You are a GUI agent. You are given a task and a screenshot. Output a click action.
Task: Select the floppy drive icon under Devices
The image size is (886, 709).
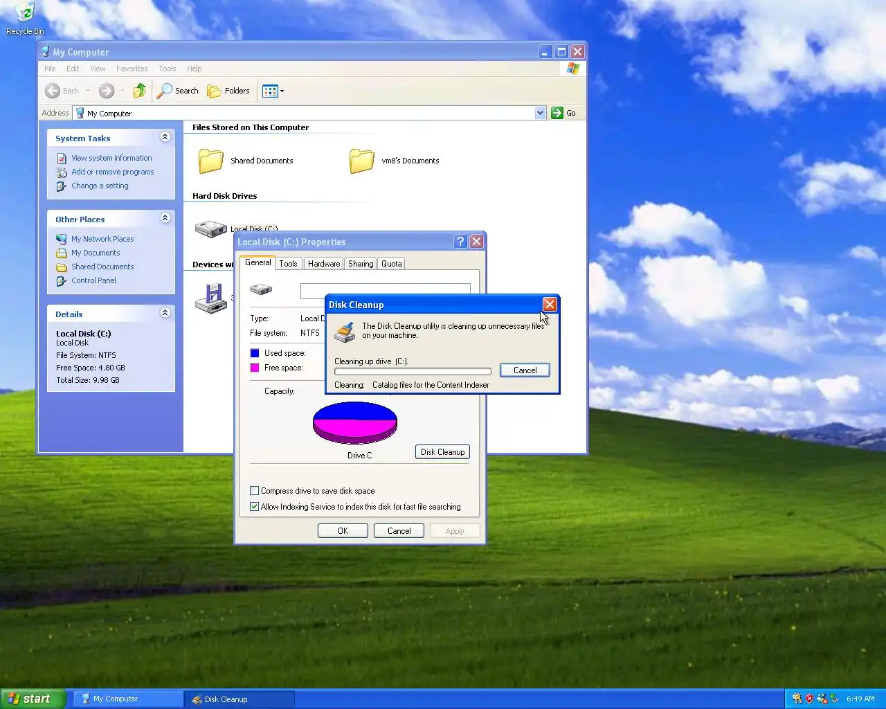(211, 298)
